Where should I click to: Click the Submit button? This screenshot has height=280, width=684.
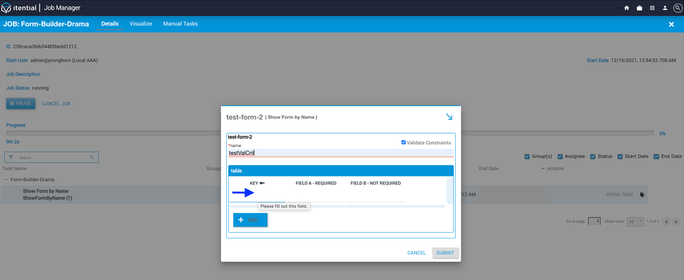445,253
